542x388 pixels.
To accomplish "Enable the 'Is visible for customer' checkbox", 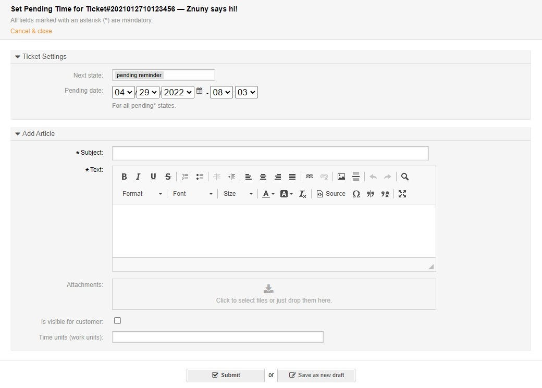I will point(118,321).
